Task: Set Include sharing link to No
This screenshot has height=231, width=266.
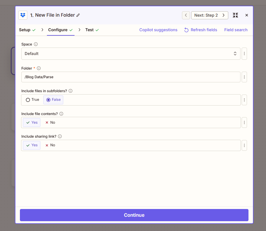Action: point(50,145)
